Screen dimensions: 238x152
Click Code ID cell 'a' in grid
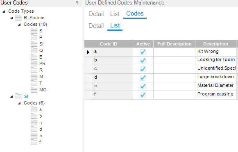pos(113,52)
